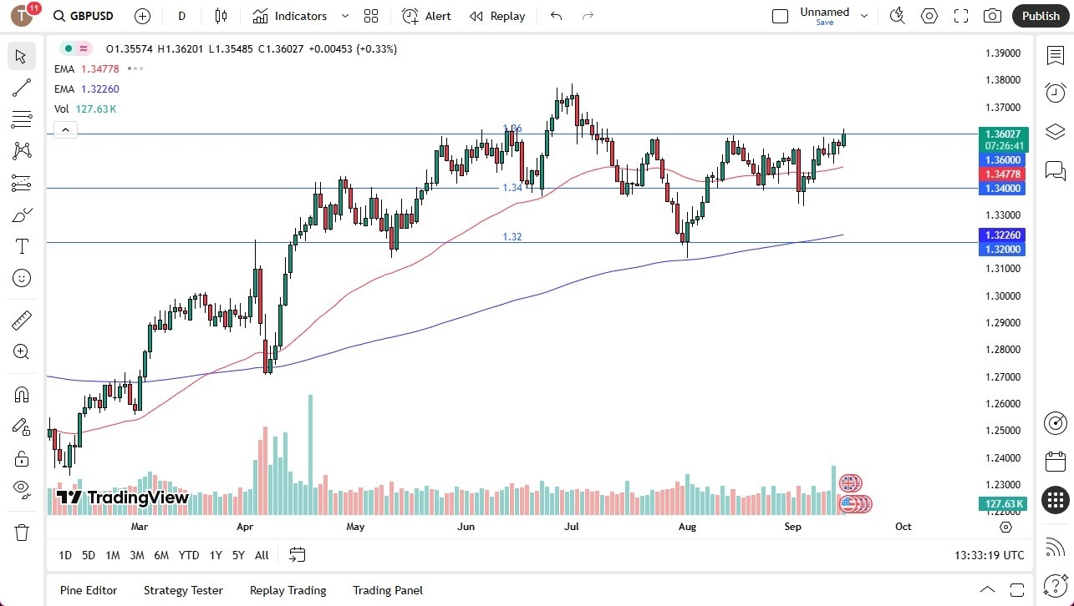Collapse the chart legend arrow
The height and width of the screenshot is (606, 1074).
point(65,129)
